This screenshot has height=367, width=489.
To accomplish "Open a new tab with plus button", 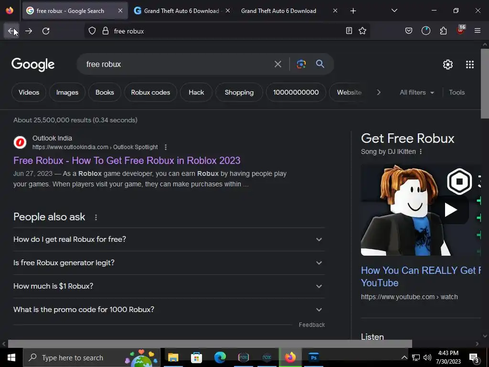I will coord(353,11).
